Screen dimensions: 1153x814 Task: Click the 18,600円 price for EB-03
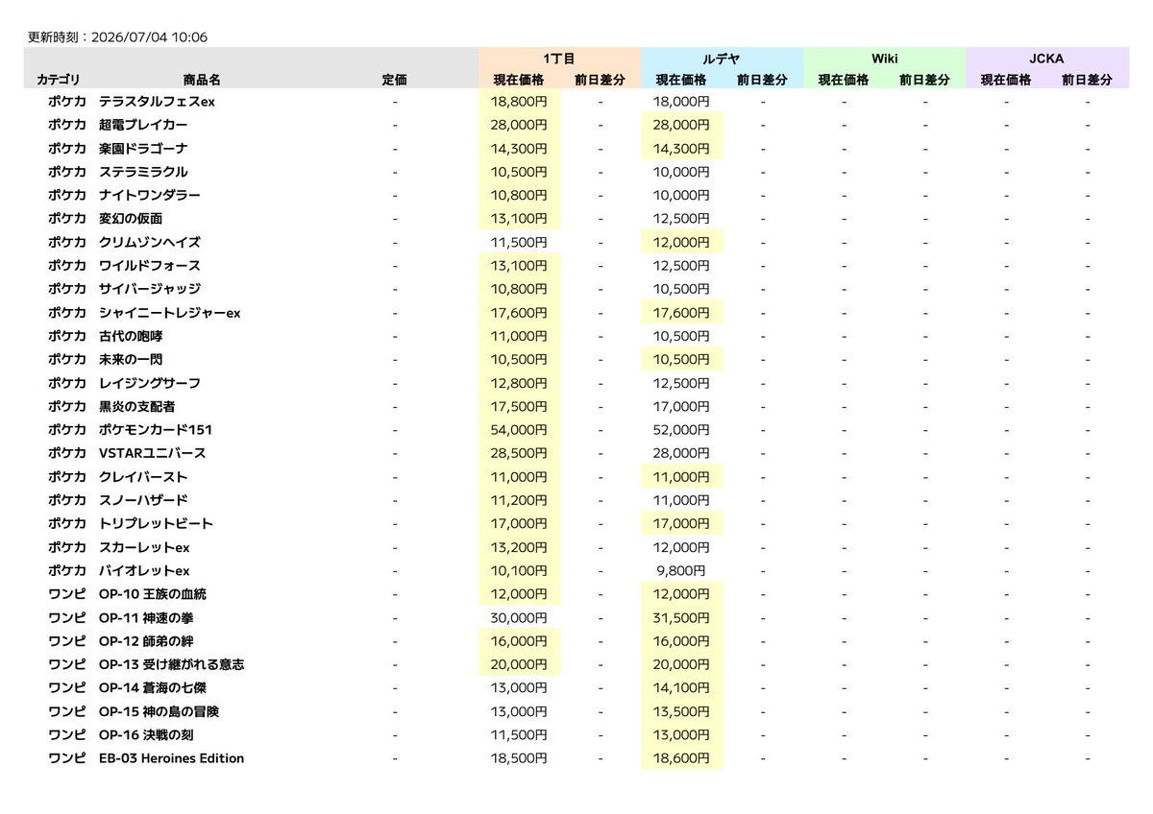681,758
